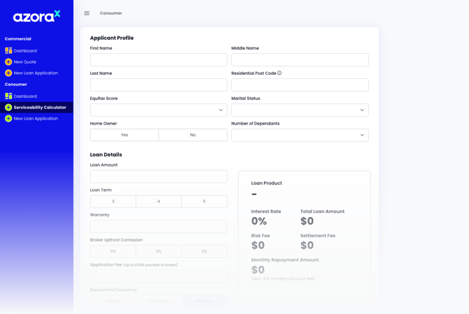Select No for Home Owner
Image resolution: width=469 pixels, height=314 pixels.
coord(192,135)
